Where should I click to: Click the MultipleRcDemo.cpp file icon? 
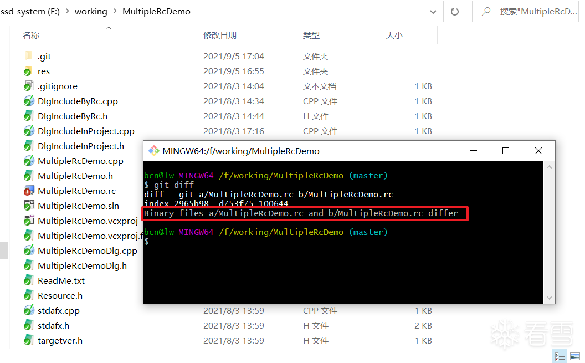coord(29,161)
